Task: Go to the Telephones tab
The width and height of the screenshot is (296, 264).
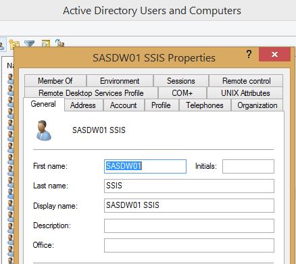Action: [x=205, y=105]
